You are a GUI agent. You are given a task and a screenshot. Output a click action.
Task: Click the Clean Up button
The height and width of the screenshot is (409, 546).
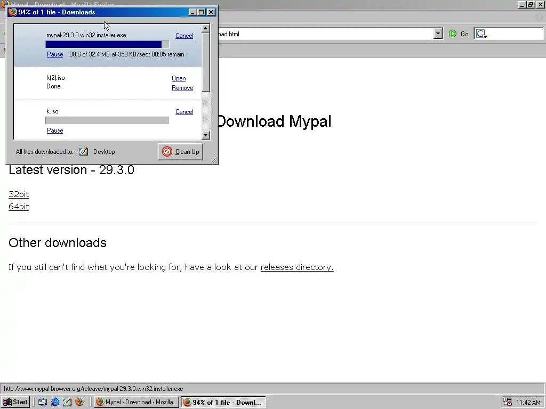(x=180, y=152)
